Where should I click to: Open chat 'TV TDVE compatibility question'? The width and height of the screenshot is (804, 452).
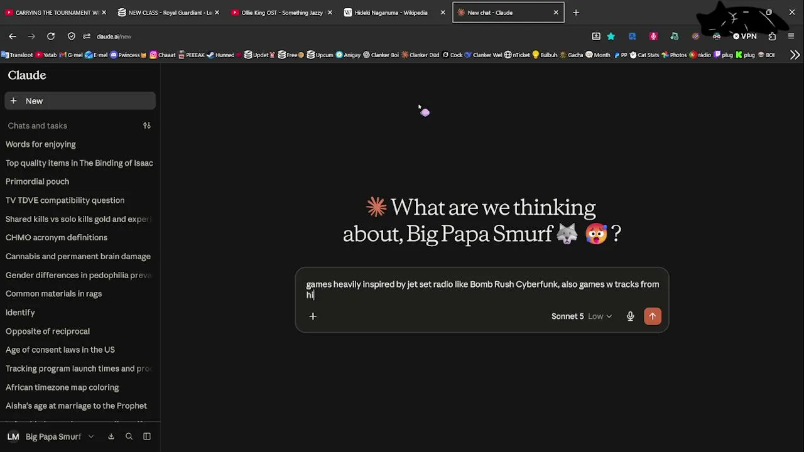pyautogui.click(x=65, y=200)
